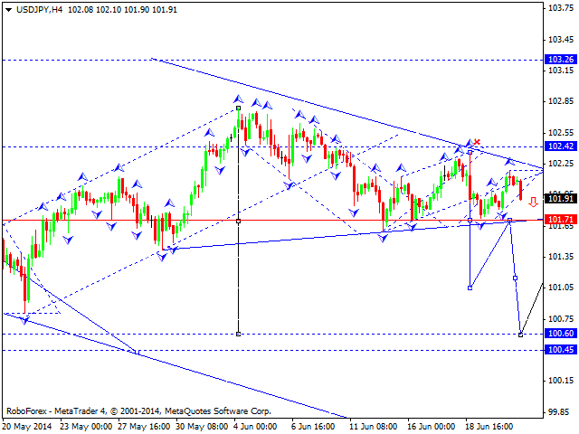
Task: Select the forecast point square at the 101.05 level
Action: tap(470, 288)
